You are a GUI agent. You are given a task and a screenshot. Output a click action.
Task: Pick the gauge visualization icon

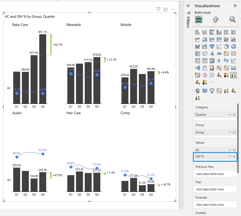(x=219, y=54)
